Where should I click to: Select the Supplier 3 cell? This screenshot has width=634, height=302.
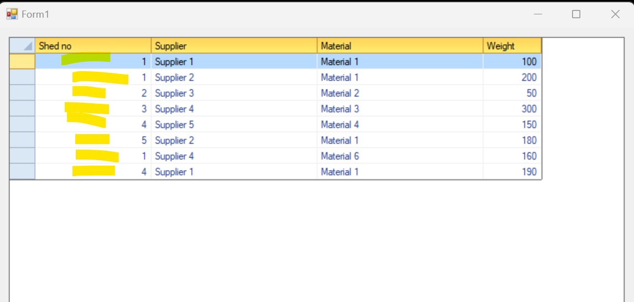tap(234, 93)
